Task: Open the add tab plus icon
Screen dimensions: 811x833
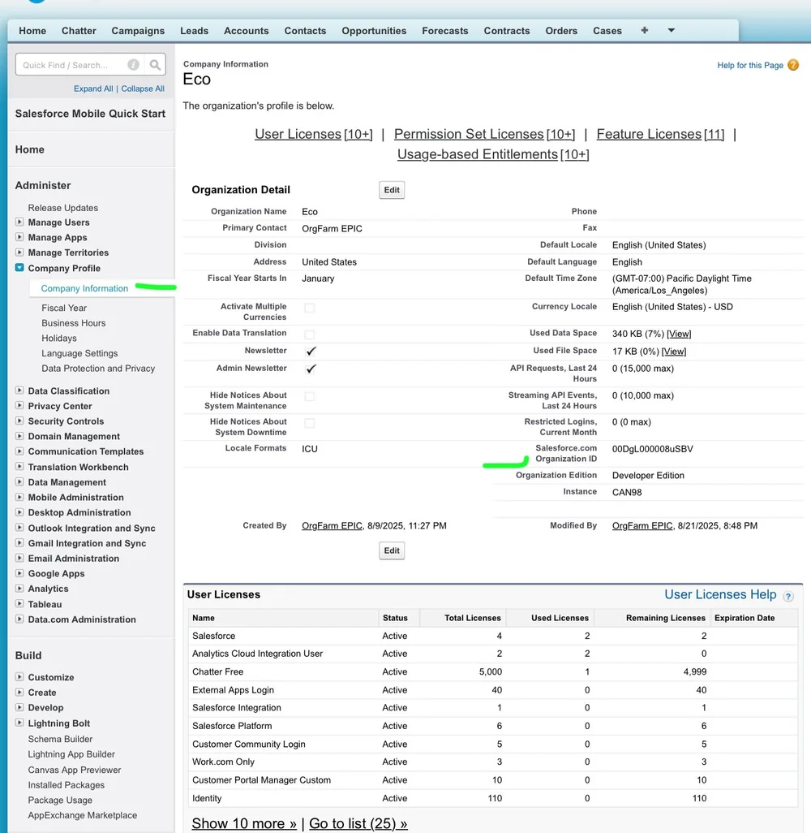Action: 643,30
